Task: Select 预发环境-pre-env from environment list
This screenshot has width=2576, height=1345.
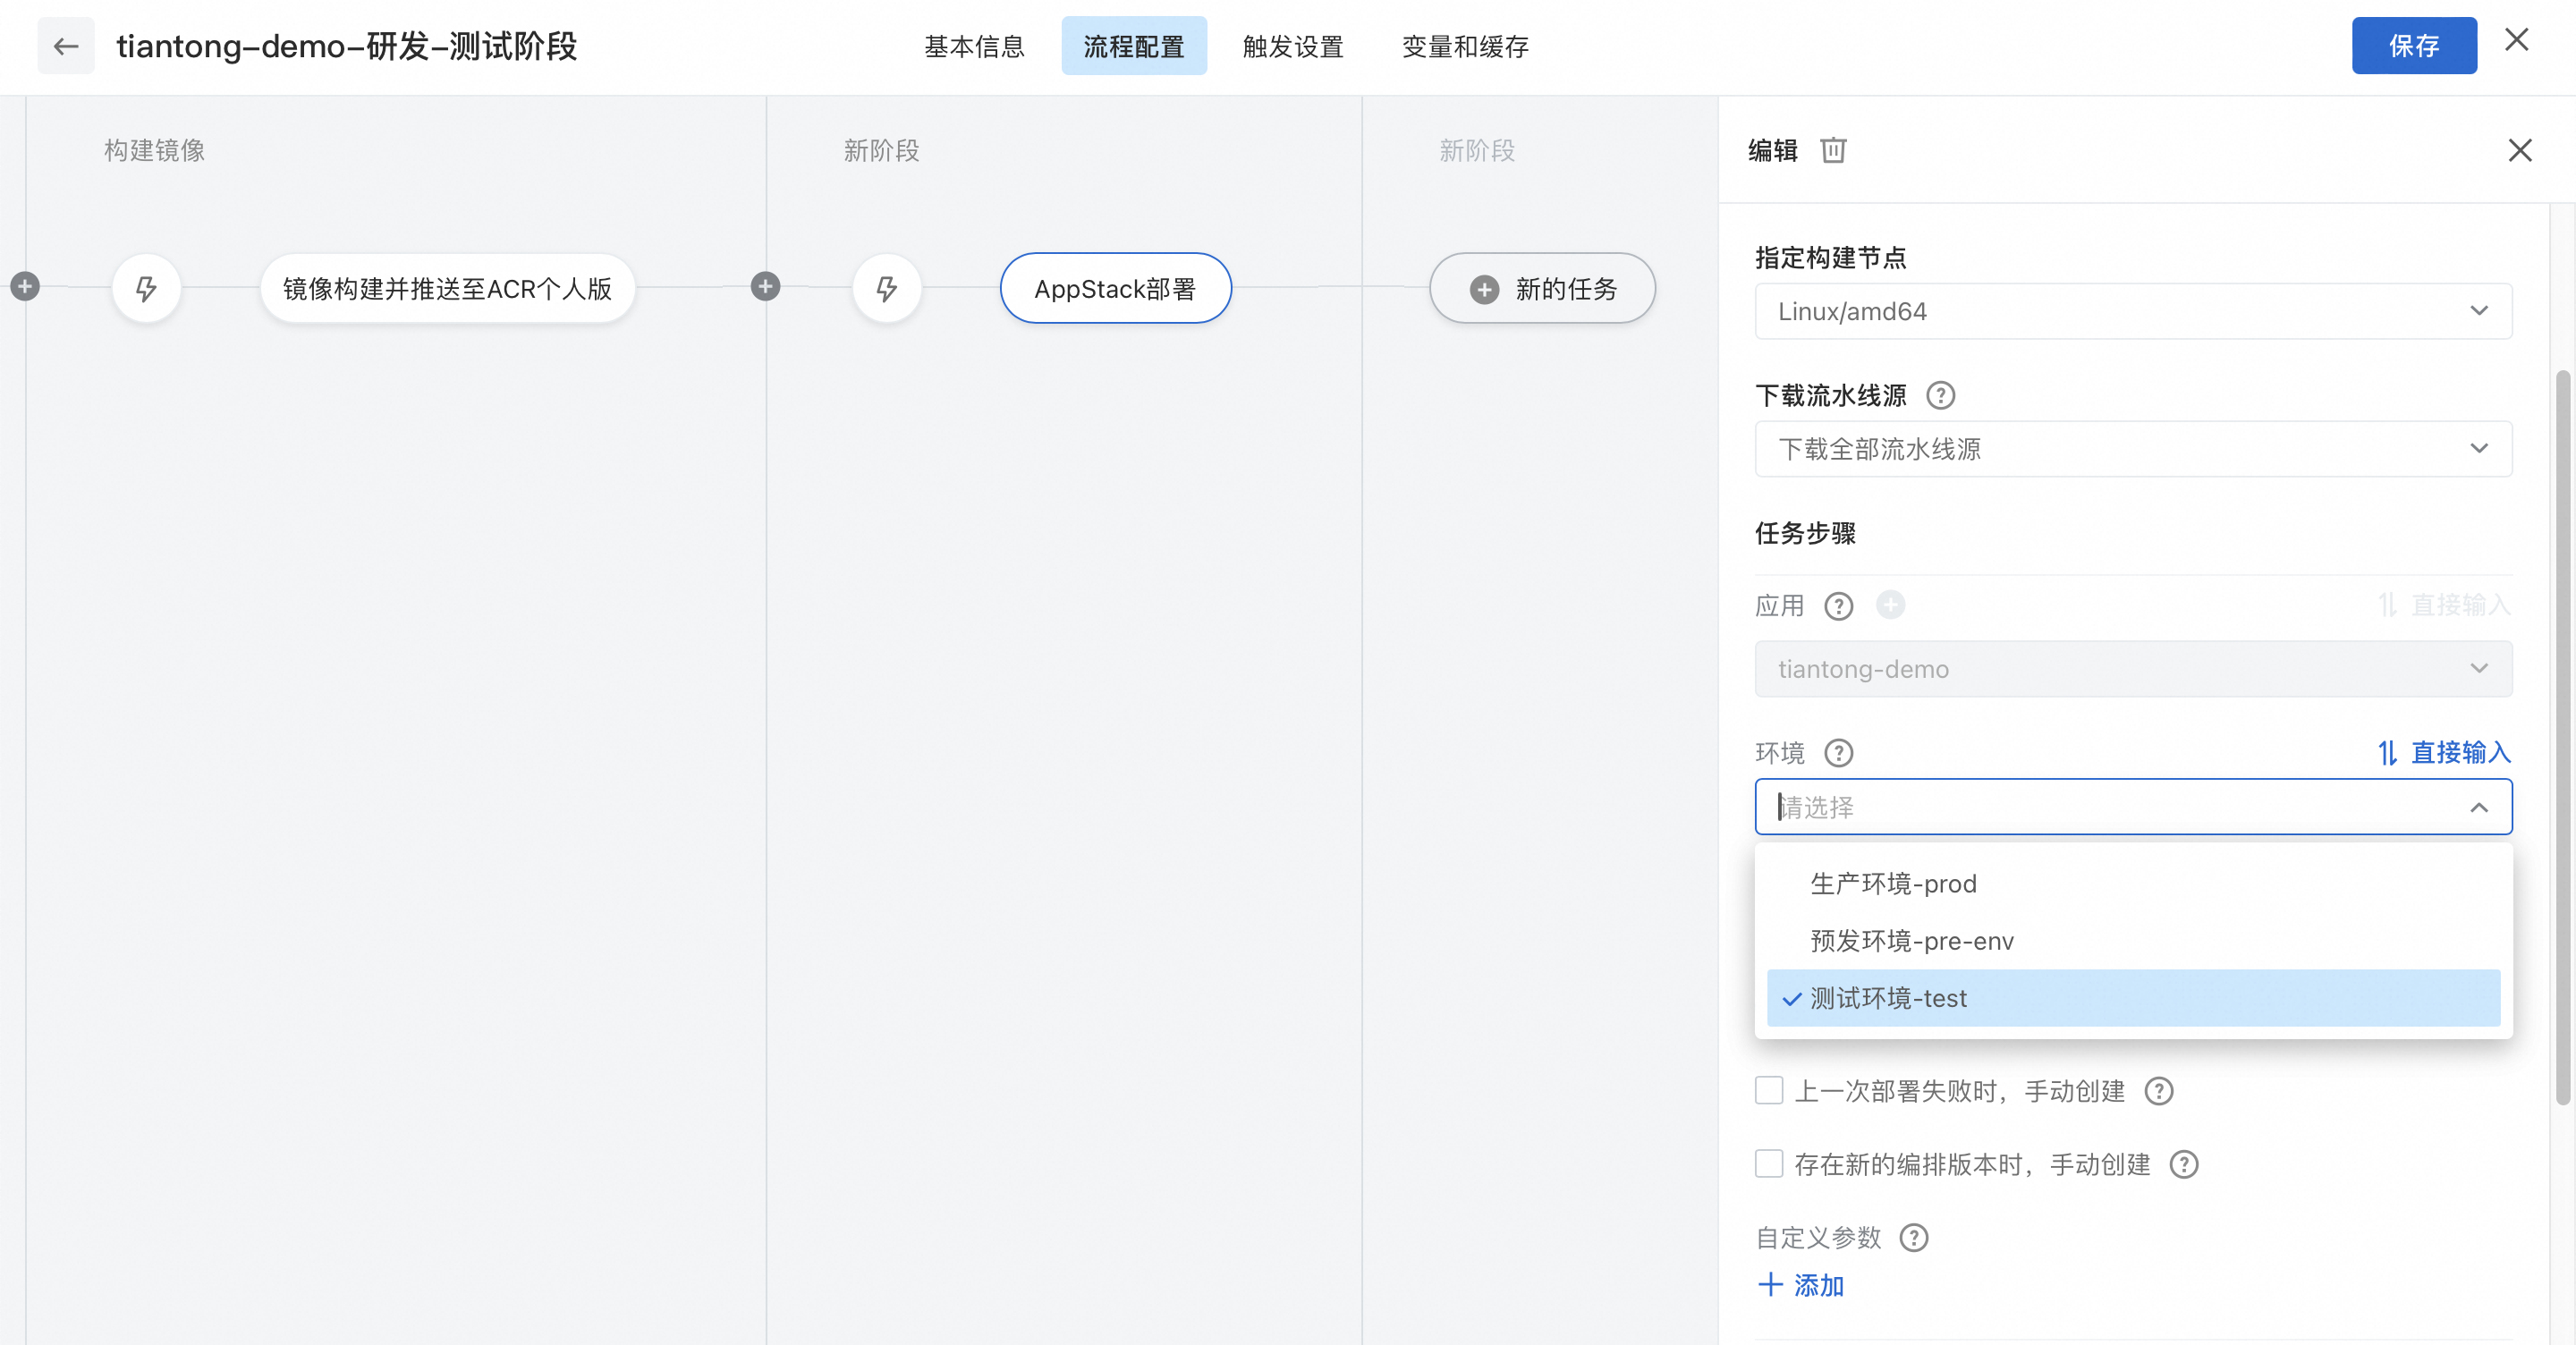Action: tap(1911, 941)
